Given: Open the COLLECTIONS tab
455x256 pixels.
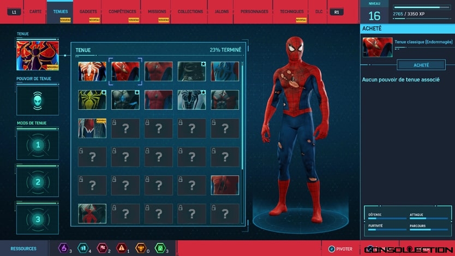Looking at the screenshot, I should [x=190, y=11].
